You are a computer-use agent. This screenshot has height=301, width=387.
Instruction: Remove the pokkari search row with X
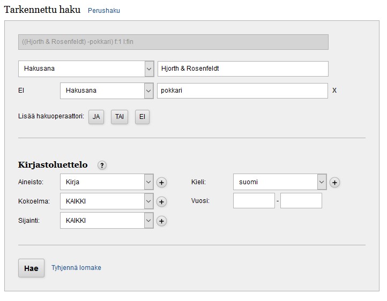click(334, 91)
